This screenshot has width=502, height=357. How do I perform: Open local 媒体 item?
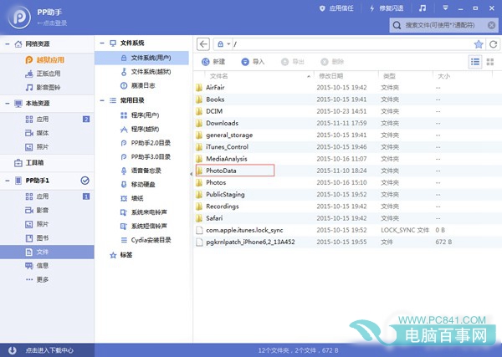point(37,133)
